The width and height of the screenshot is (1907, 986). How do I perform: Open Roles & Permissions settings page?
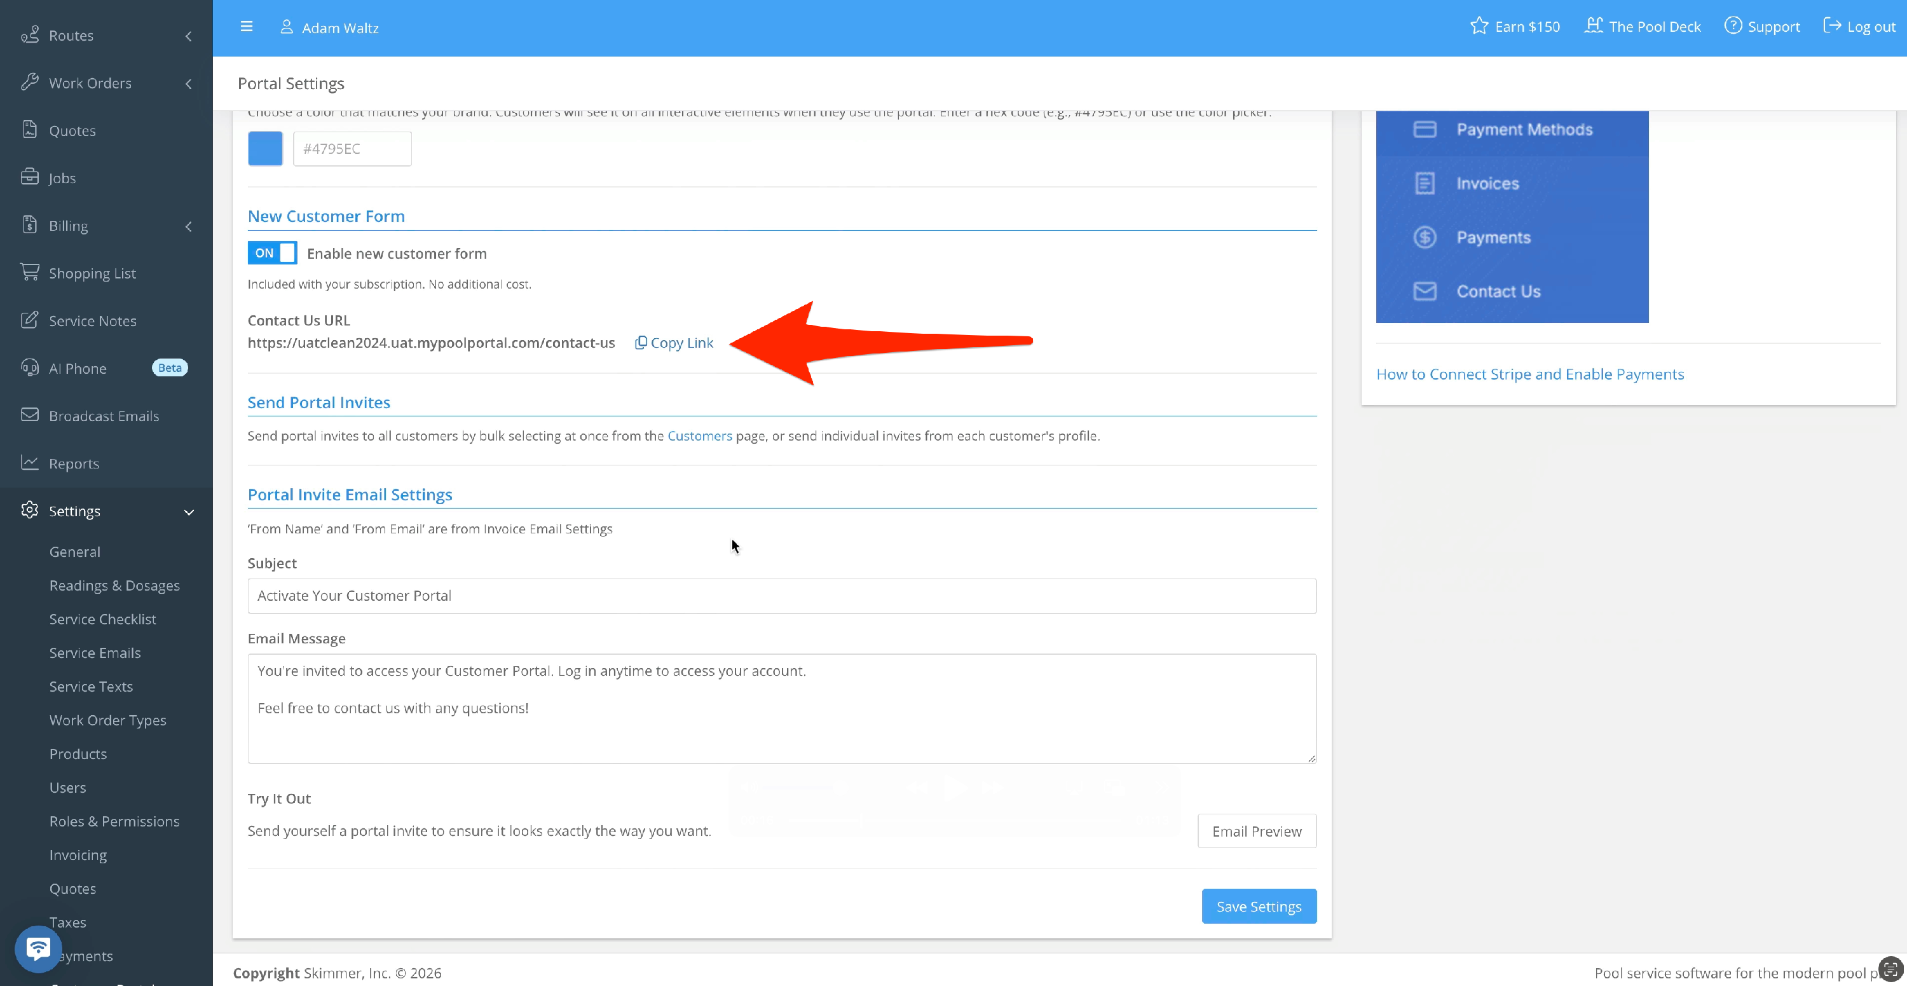point(115,821)
